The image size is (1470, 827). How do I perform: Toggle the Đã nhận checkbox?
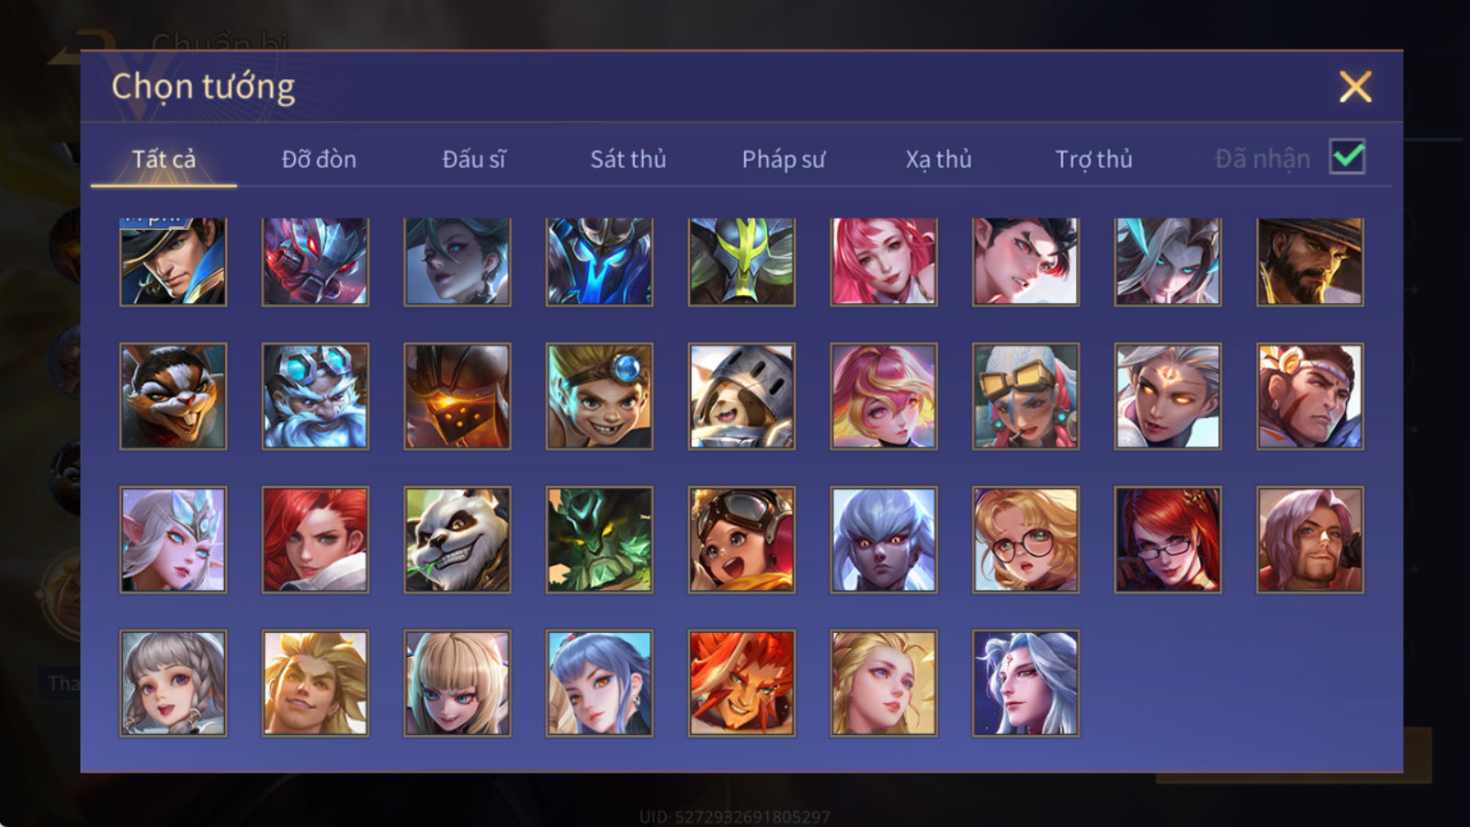(x=1347, y=157)
